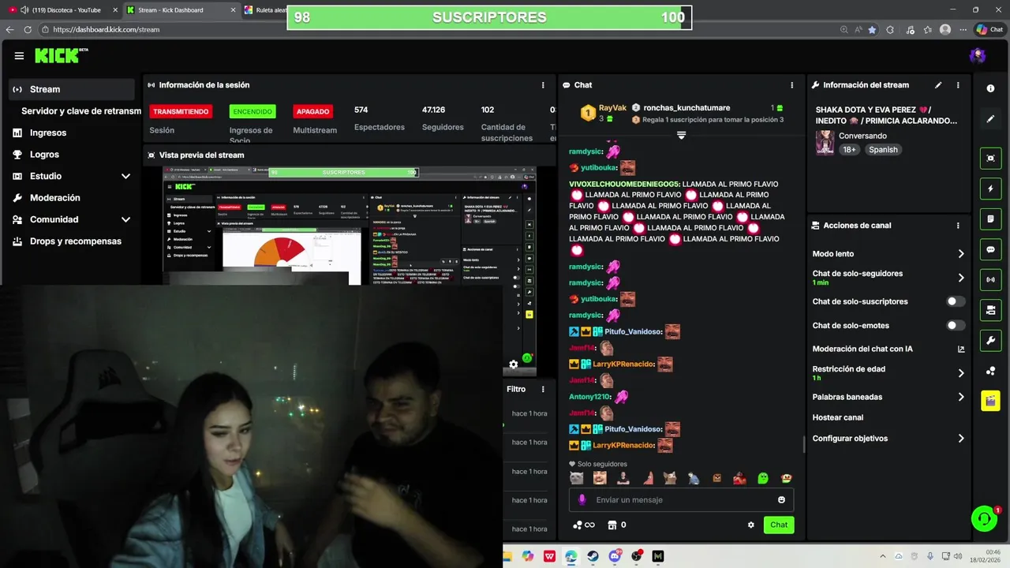This screenshot has width=1010, height=568.
Task: Open chat settings gear icon
Action: point(750,525)
